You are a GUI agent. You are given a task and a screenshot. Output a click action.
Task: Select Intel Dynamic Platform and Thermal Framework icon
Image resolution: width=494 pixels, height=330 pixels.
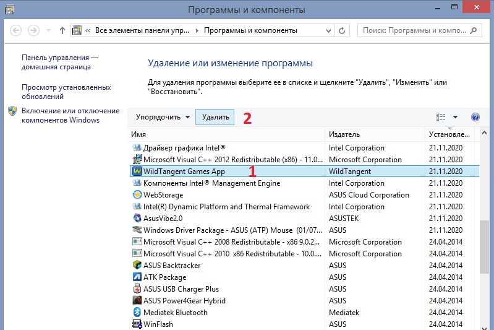137,206
